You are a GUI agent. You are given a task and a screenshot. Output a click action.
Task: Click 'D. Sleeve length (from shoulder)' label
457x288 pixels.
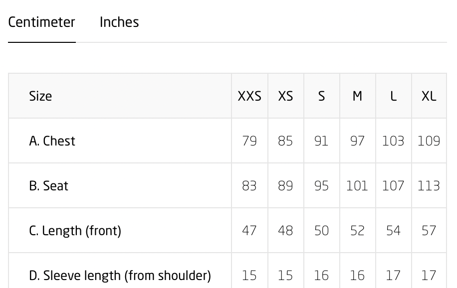[x=120, y=276]
